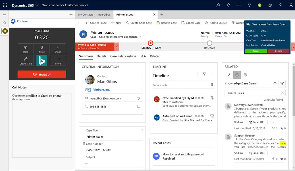The height and width of the screenshot is (171, 295).
Task: Open the Case Relationships tab
Action: point(123,56)
